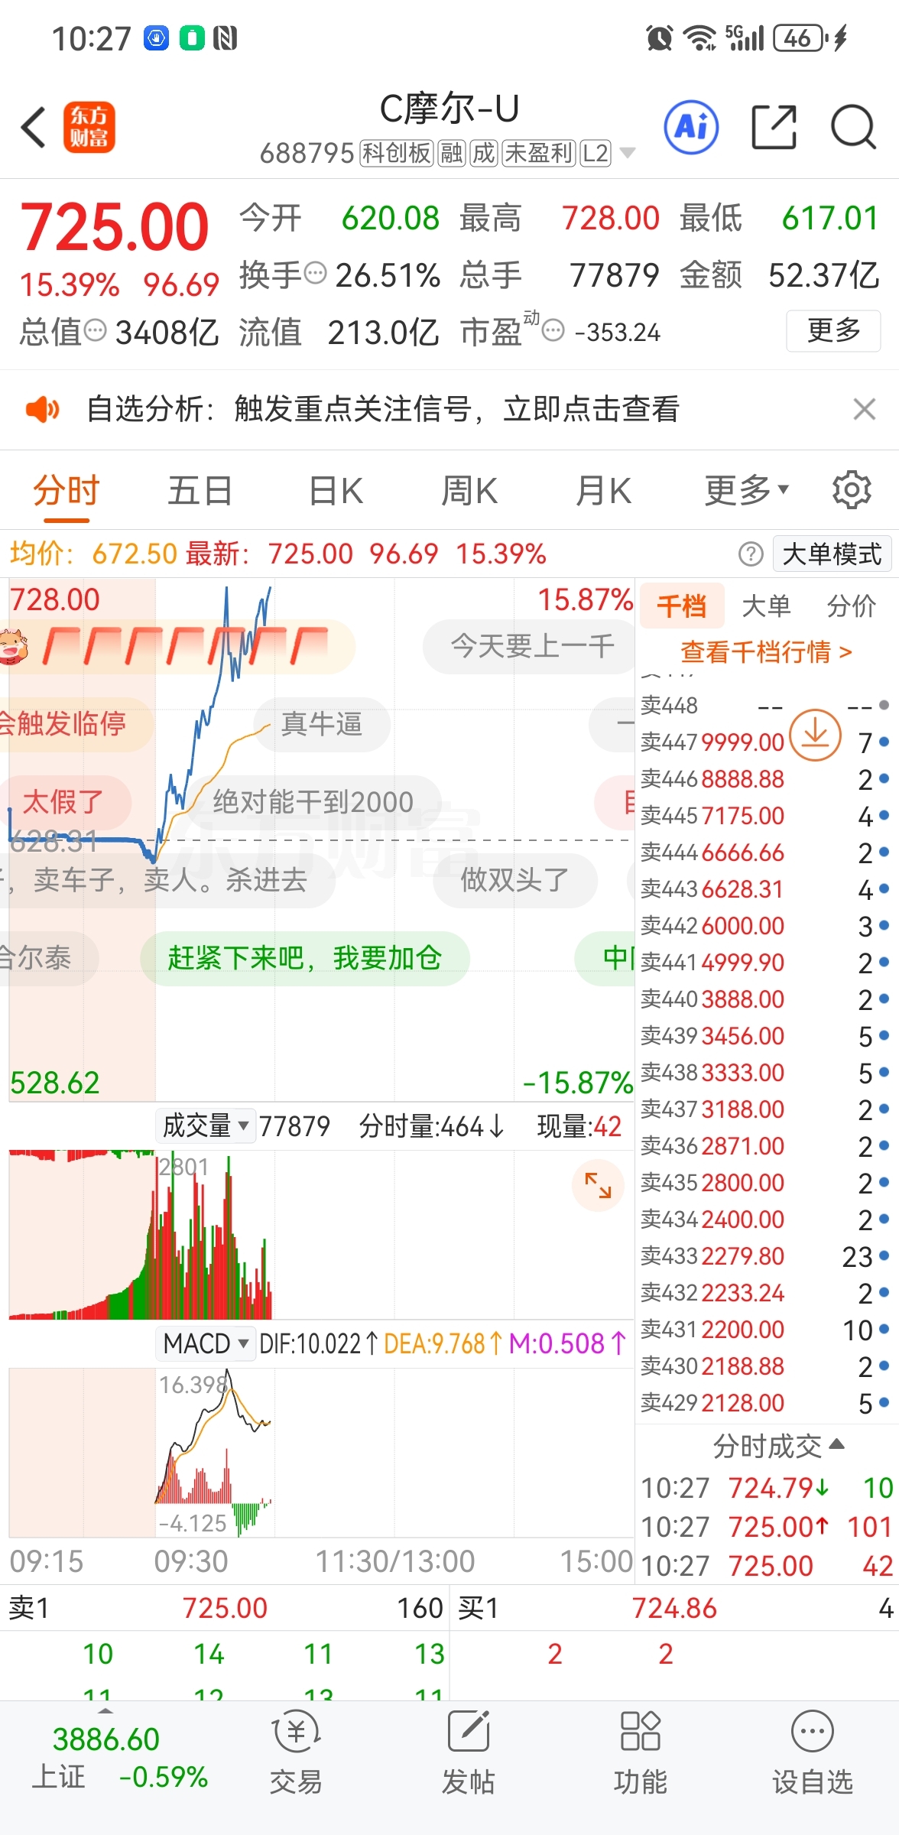Image resolution: width=899 pixels, height=1835 pixels.
Task: Tap the L2 level tag
Action: [x=595, y=153]
